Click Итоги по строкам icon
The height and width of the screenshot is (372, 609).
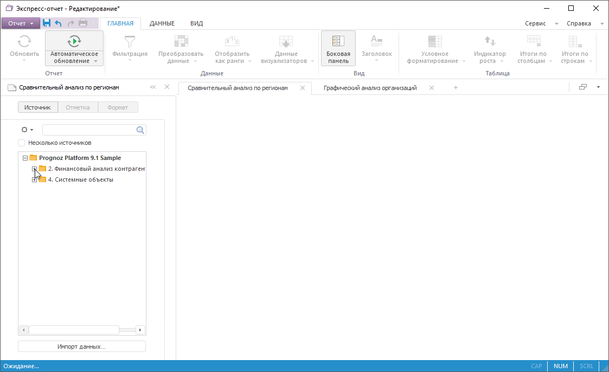[575, 41]
